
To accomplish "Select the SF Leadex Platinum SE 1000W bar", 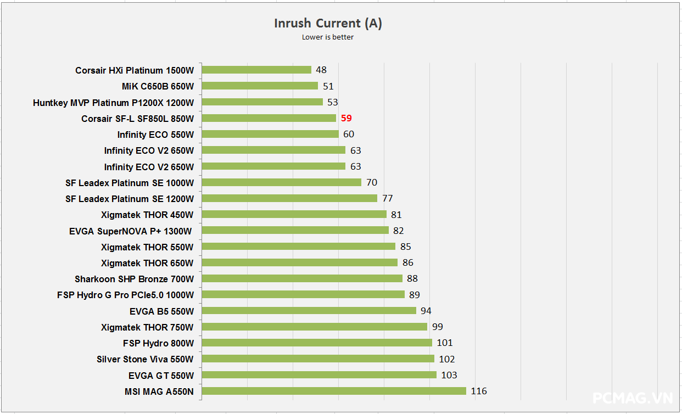I will pyautogui.click(x=282, y=182).
